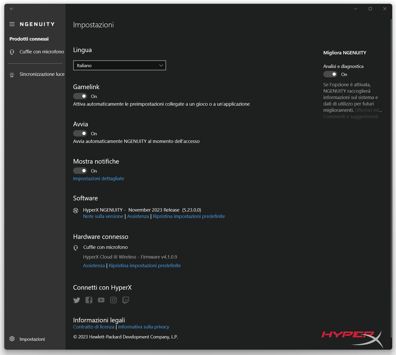This screenshot has width=396, height=355.
Task: Click the Prodotti connessi heading
Action: coord(29,39)
